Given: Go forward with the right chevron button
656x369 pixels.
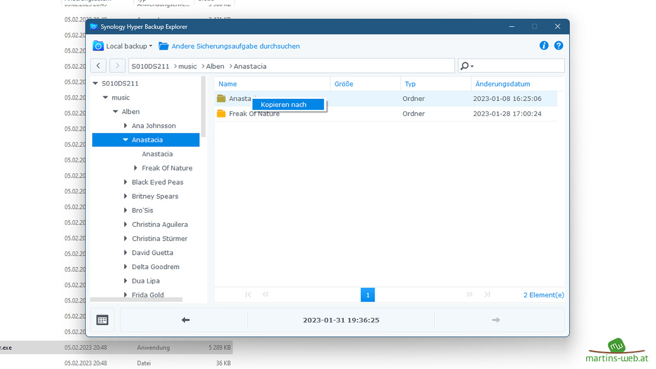Looking at the screenshot, I should (x=117, y=66).
